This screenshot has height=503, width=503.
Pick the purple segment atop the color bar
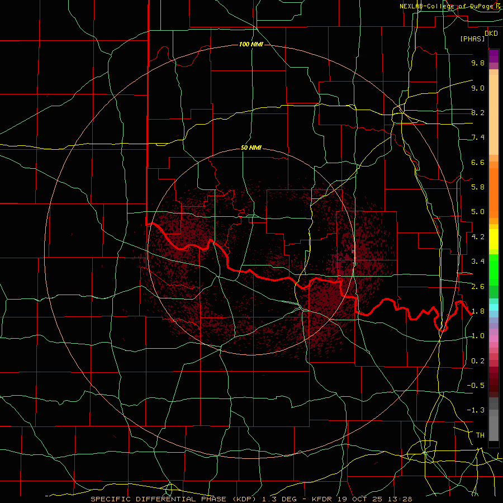[x=493, y=56]
